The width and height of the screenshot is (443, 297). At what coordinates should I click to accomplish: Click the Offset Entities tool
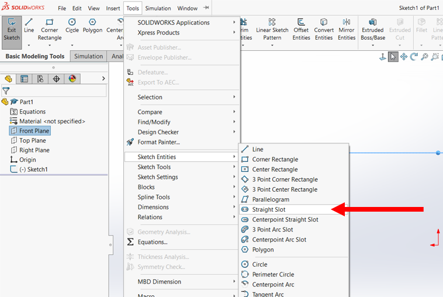(301, 30)
